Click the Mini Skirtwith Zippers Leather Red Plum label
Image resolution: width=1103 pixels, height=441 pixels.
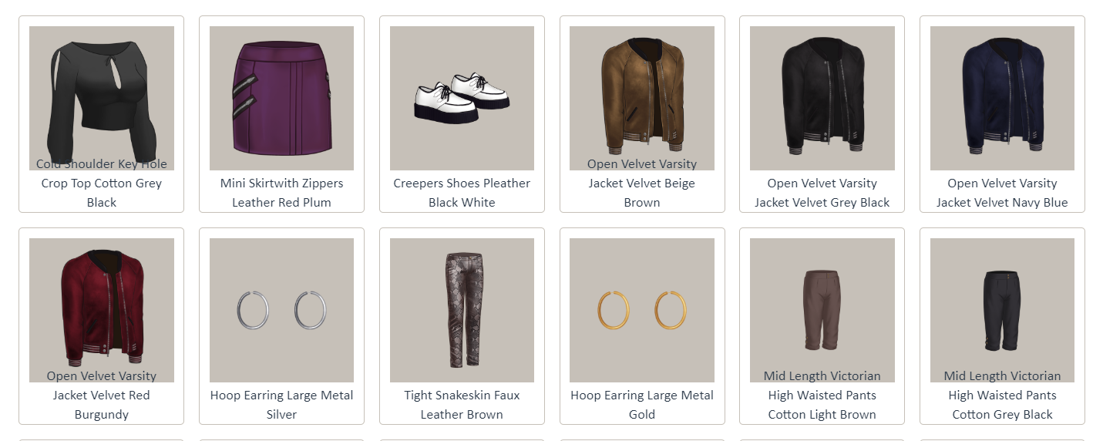point(281,193)
